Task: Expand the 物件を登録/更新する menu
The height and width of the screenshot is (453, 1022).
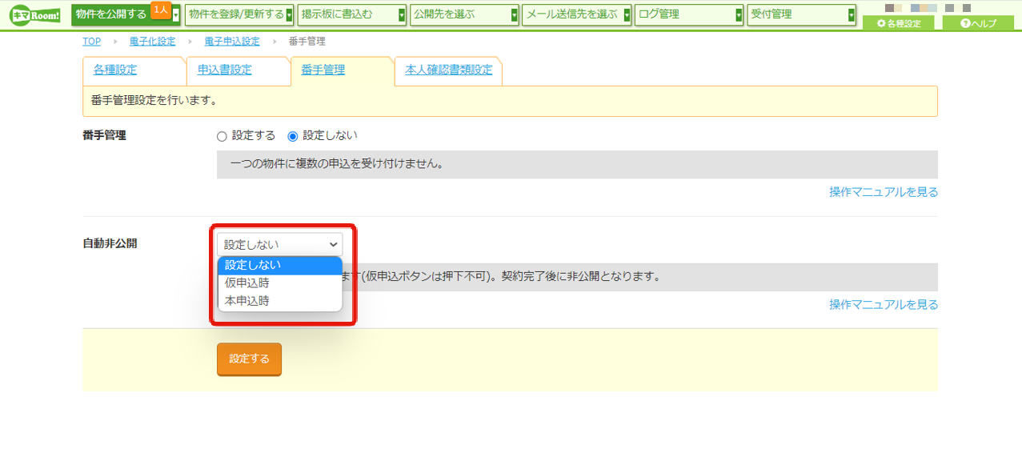Action: click(238, 15)
